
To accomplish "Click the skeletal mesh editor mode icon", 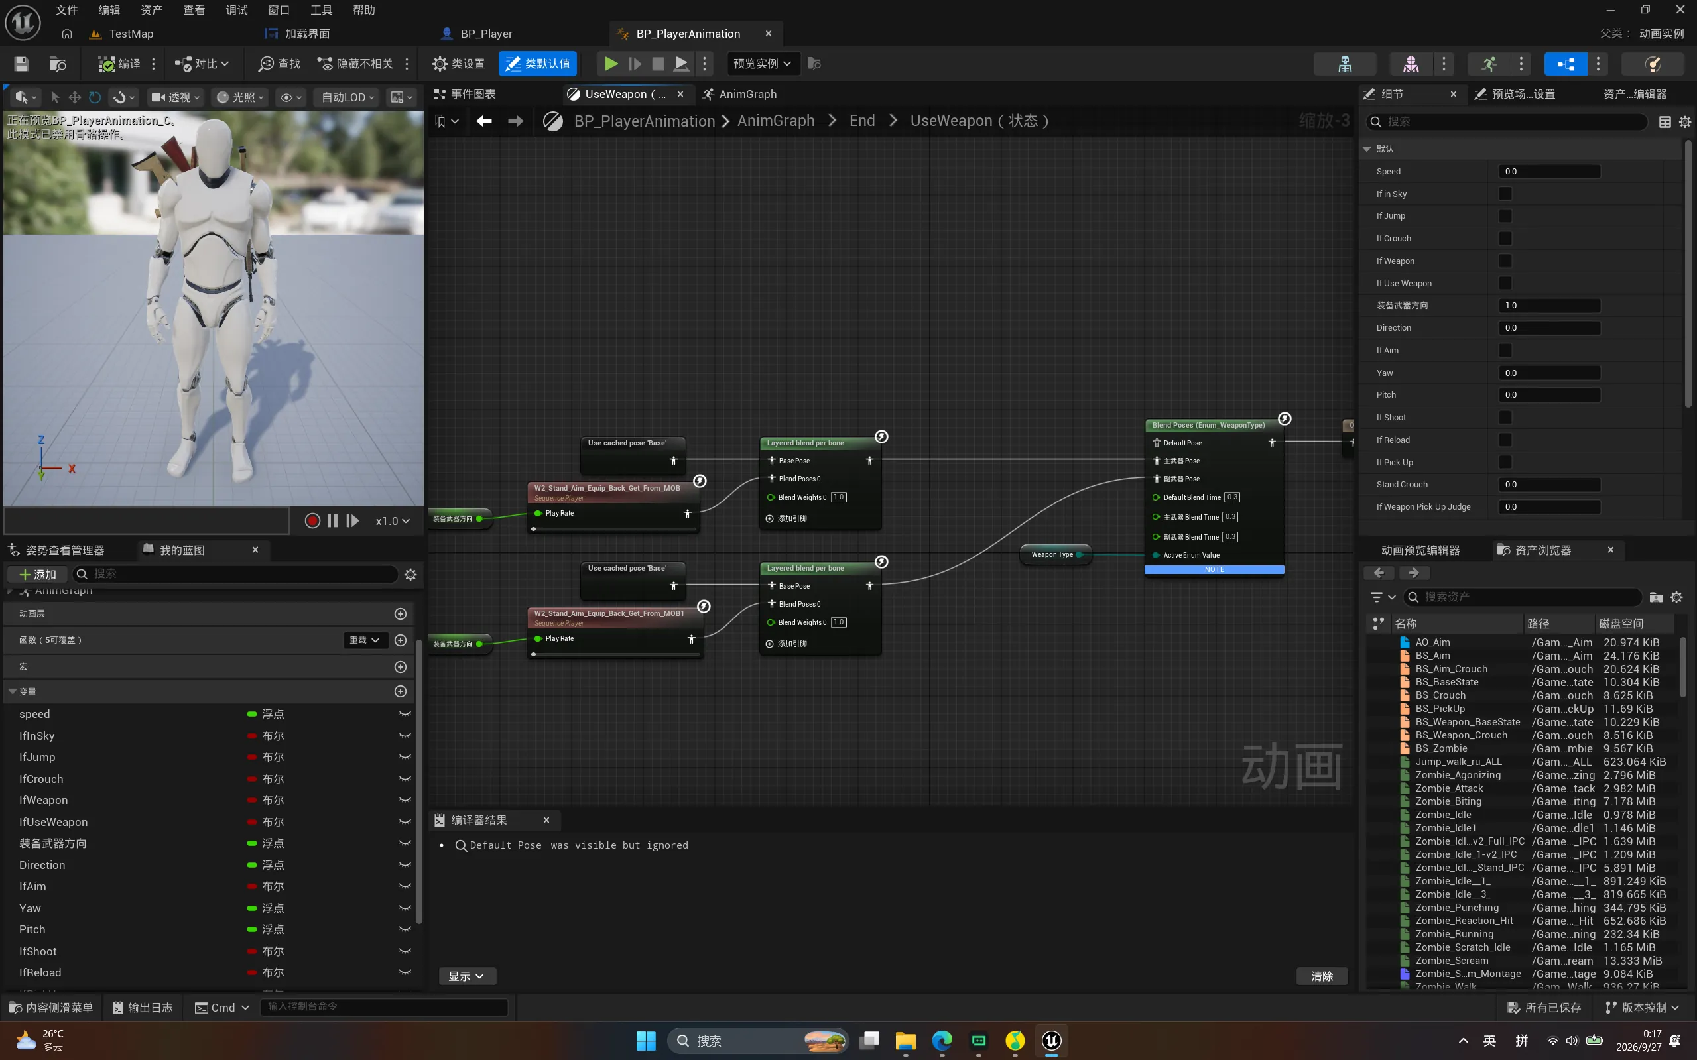I will pyautogui.click(x=1411, y=64).
